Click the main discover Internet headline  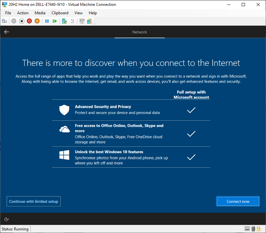131,63
